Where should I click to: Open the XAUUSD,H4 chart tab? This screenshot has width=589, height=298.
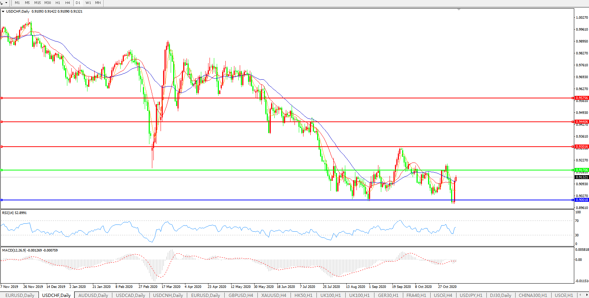click(x=274, y=295)
